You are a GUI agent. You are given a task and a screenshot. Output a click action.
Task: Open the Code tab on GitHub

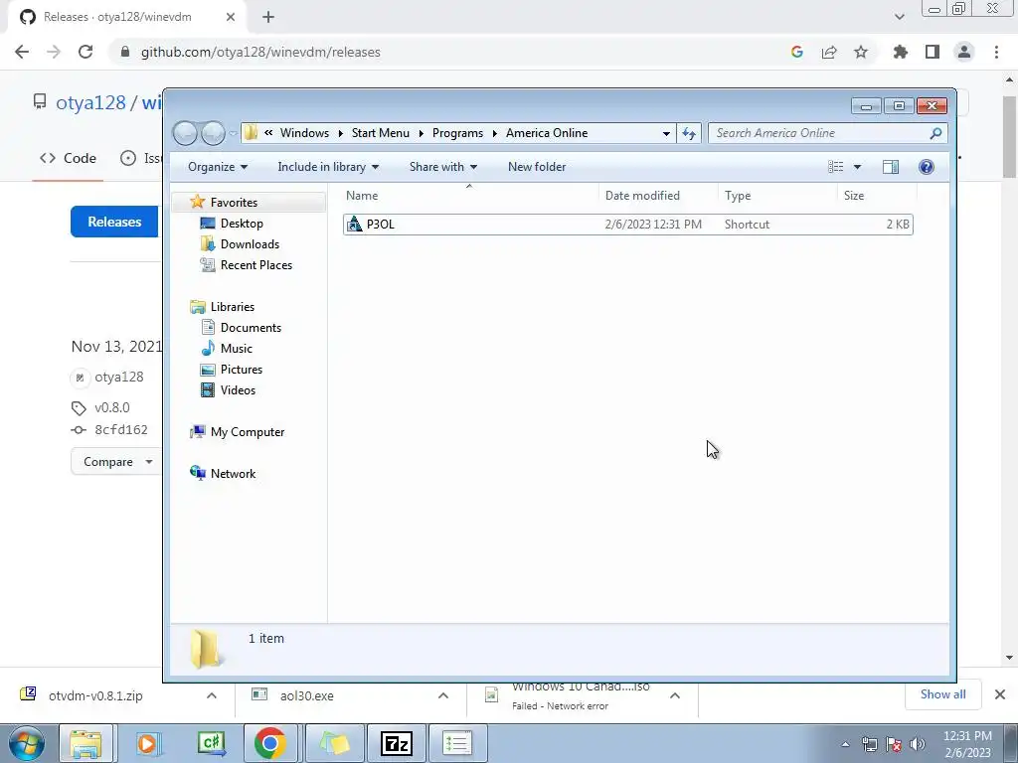coord(69,158)
